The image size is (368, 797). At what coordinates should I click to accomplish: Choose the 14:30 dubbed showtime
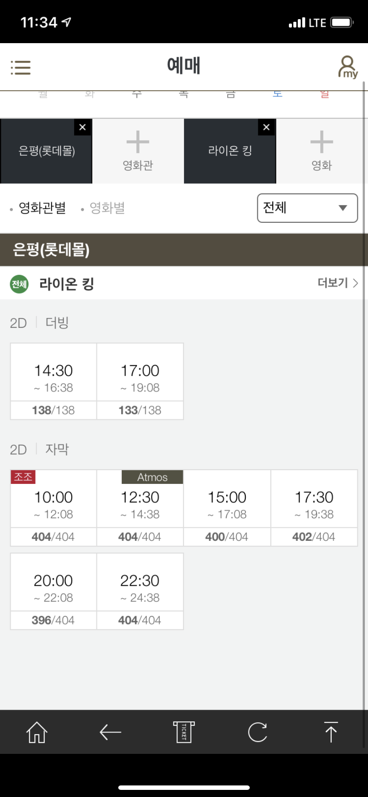pos(53,381)
